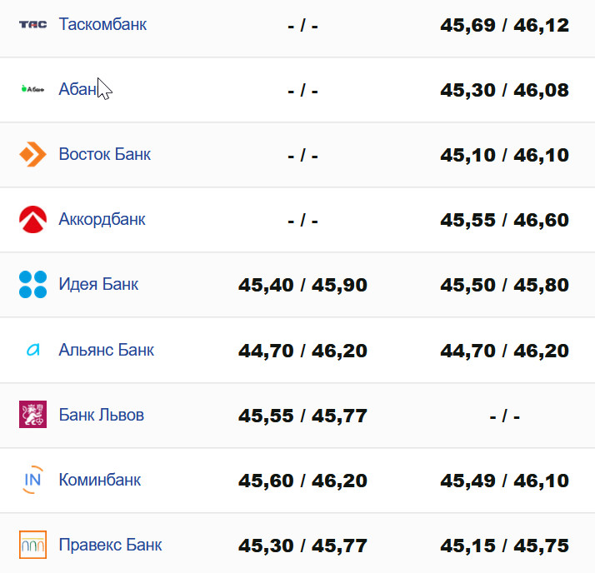Click Таскомбанк rate 45,69 / 46,12

coord(505,25)
